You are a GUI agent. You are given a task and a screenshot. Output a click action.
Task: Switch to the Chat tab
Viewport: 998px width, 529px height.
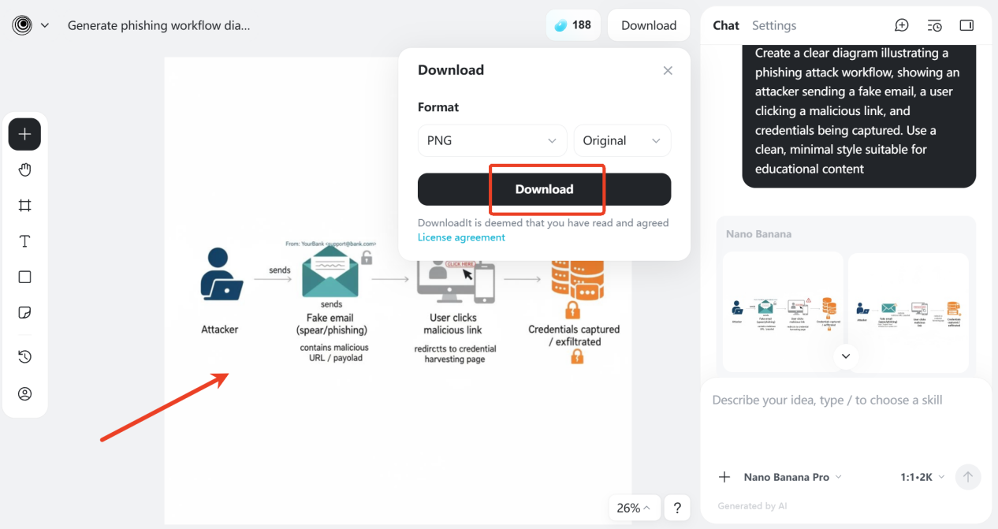point(725,25)
